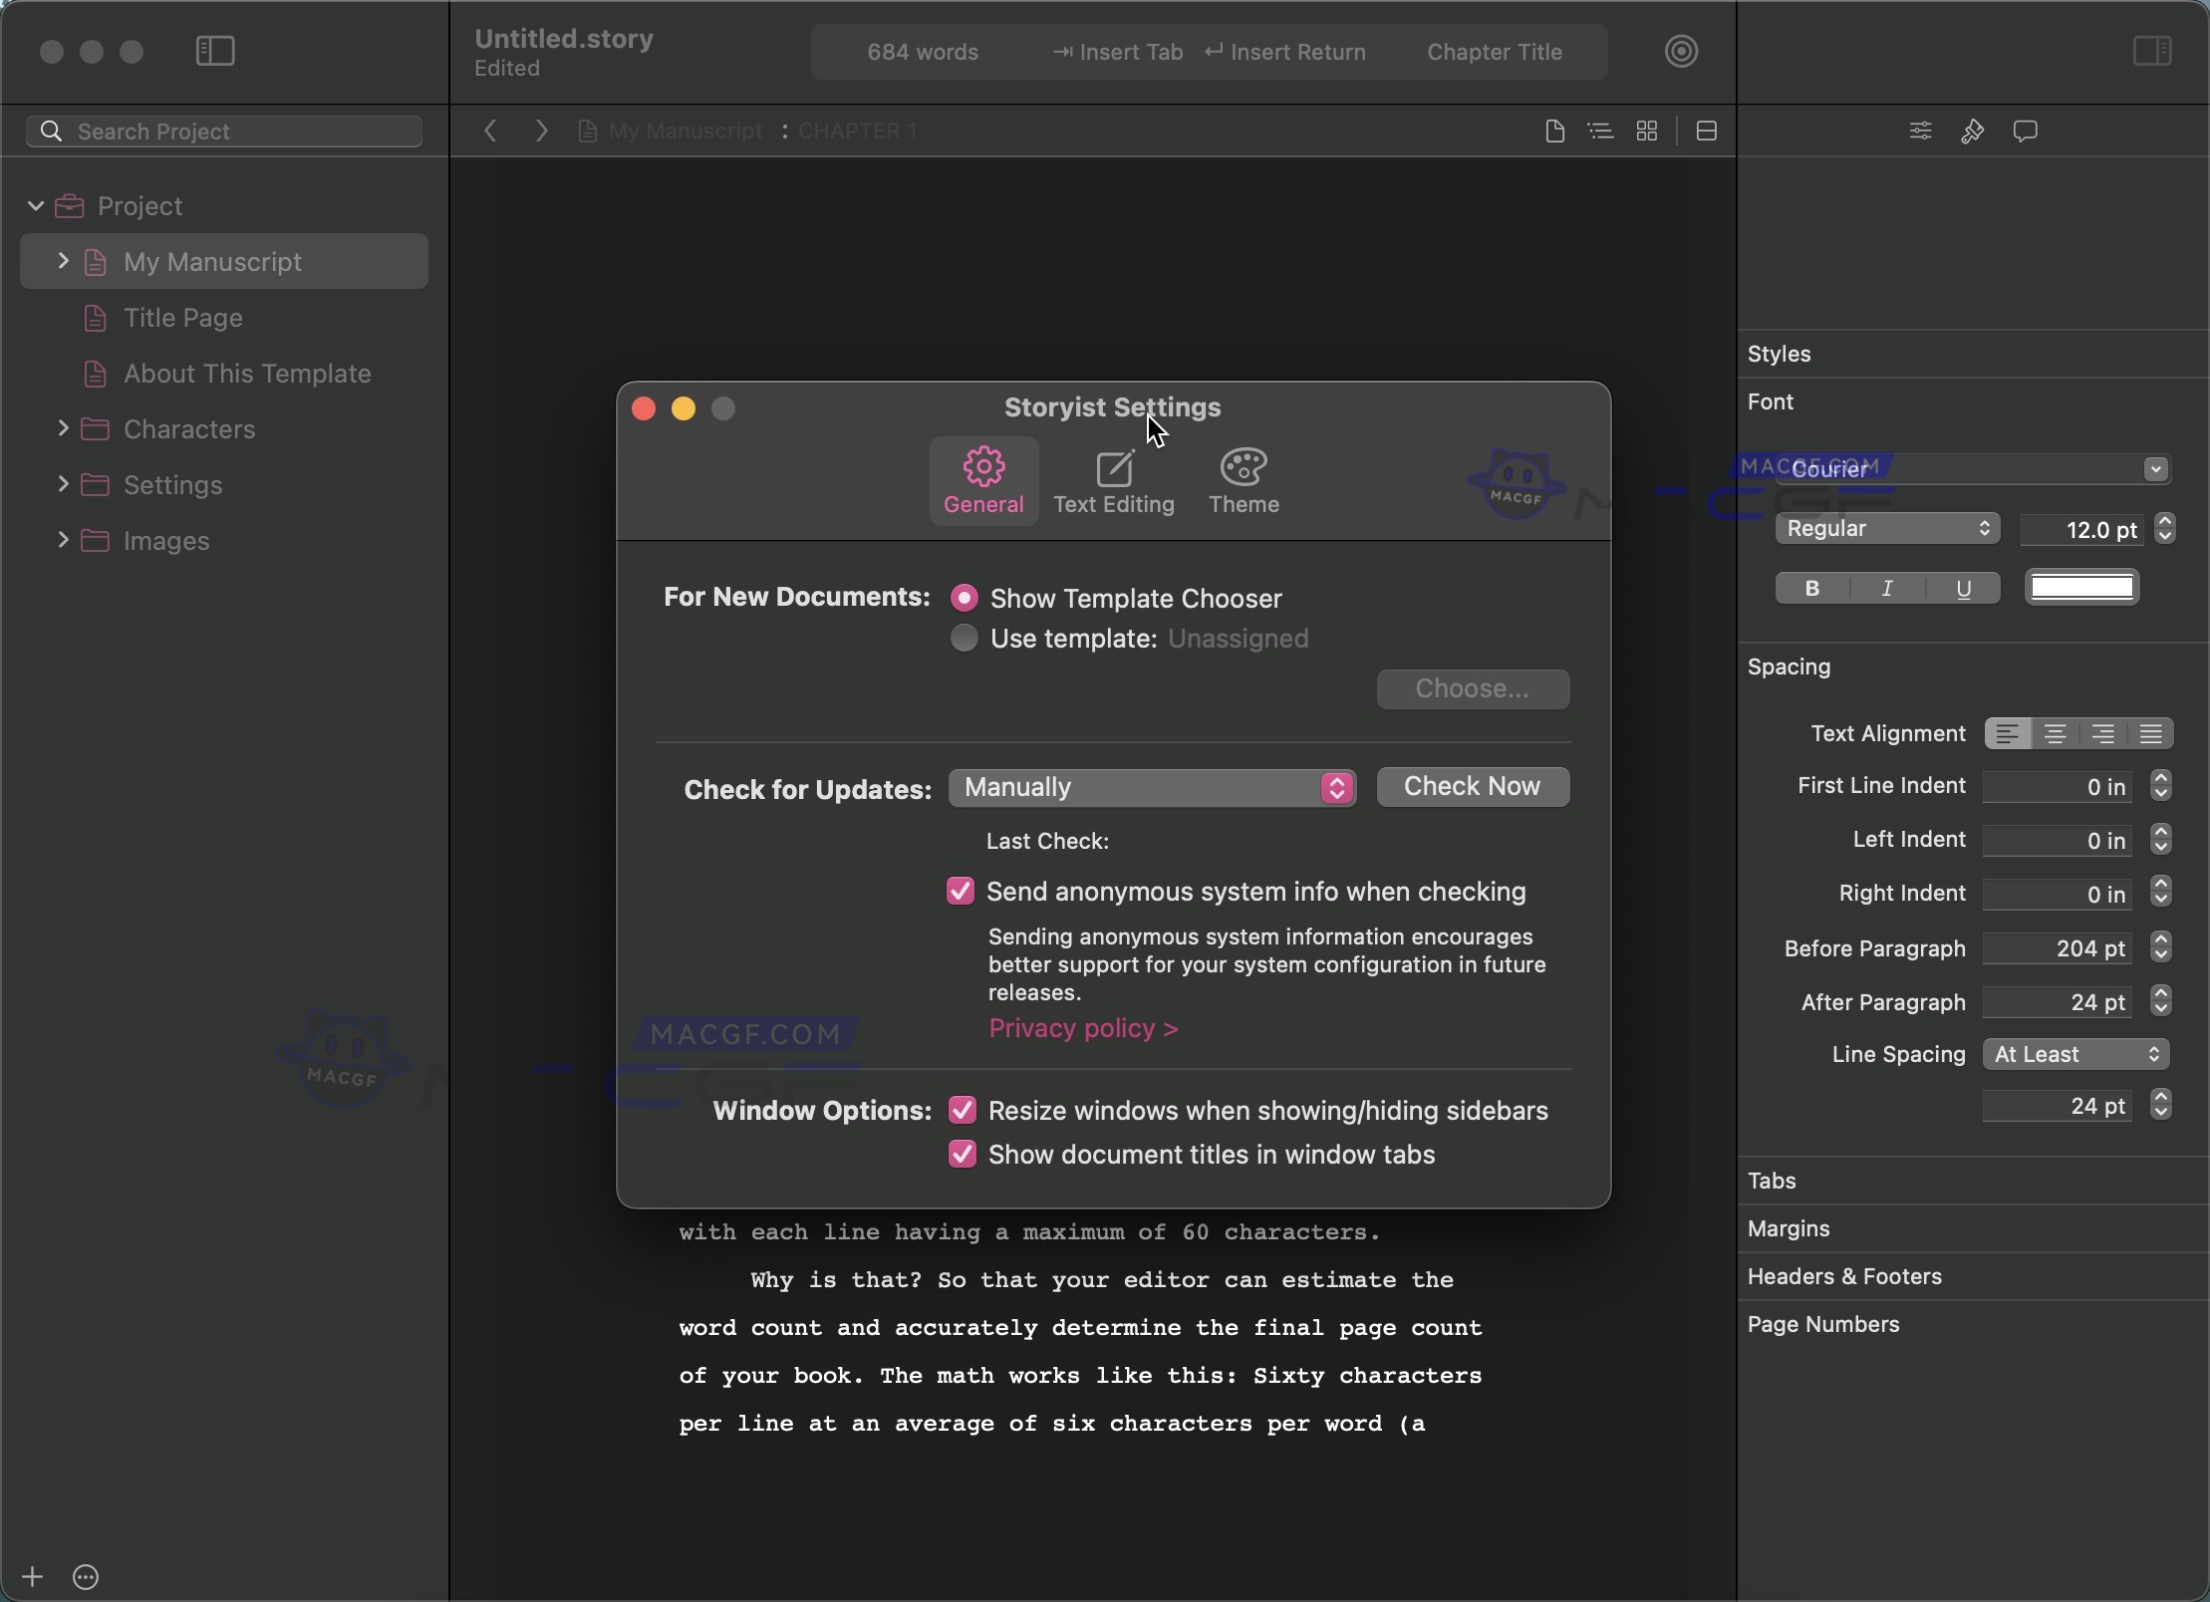Click the white font color swatch
Screen dimensions: 2210x1602
coord(2081,588)
